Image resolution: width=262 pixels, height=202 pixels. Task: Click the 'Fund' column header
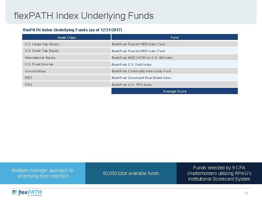click(175, 37)
